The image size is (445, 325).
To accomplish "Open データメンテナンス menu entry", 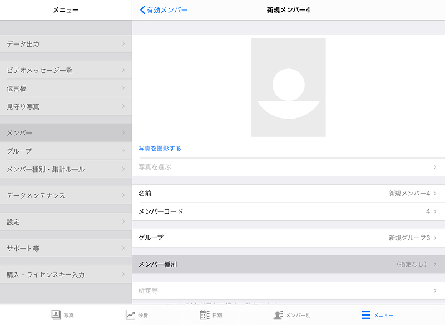I will [x=66, y=195].
